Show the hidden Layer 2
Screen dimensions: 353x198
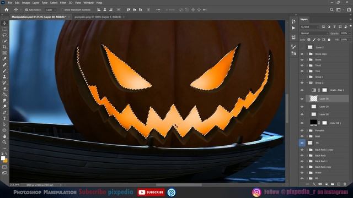(302, 47)
